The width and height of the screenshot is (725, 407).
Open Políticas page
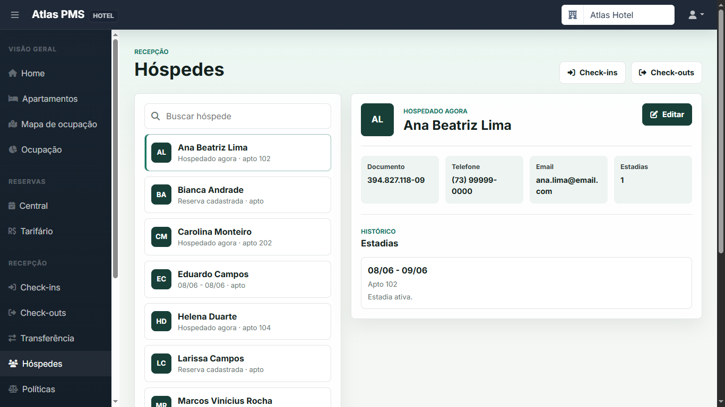56,389
